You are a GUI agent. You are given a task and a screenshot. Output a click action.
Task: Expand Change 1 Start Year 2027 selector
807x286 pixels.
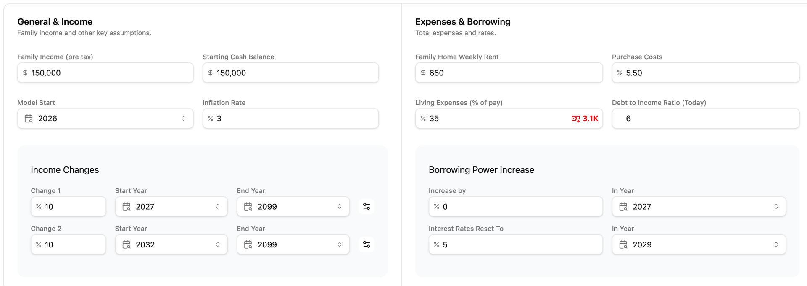(217, 206)
